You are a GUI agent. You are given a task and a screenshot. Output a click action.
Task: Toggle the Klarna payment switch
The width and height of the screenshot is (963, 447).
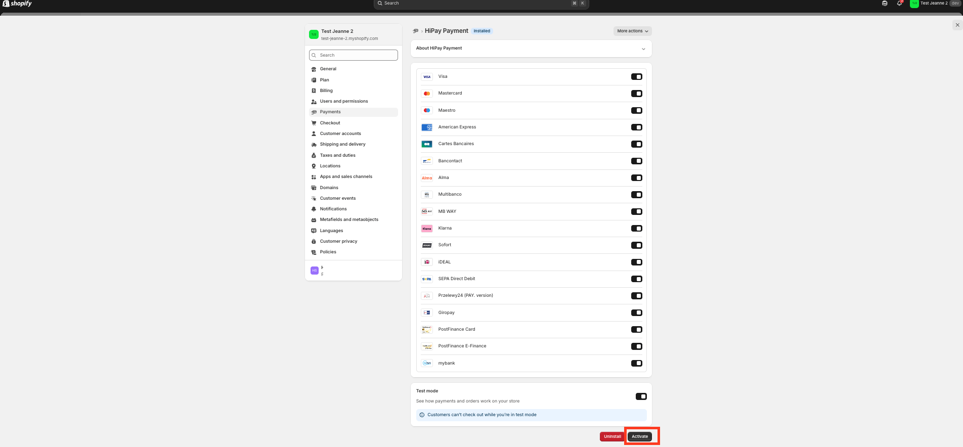(636, 229)
